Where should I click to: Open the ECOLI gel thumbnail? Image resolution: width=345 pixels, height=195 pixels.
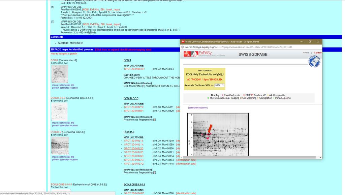pyautogui.click(x=60, y=74)
